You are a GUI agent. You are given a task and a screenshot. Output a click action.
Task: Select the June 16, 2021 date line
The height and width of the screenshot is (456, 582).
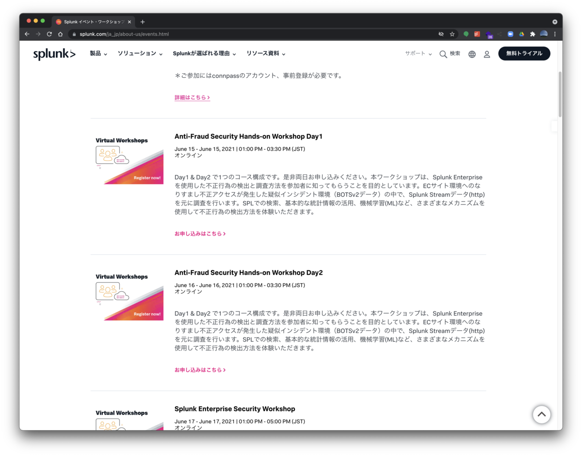tap(240, 286)
